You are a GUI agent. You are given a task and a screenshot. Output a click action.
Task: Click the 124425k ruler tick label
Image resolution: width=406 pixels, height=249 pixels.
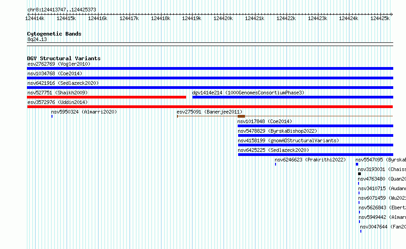point(380,18)
